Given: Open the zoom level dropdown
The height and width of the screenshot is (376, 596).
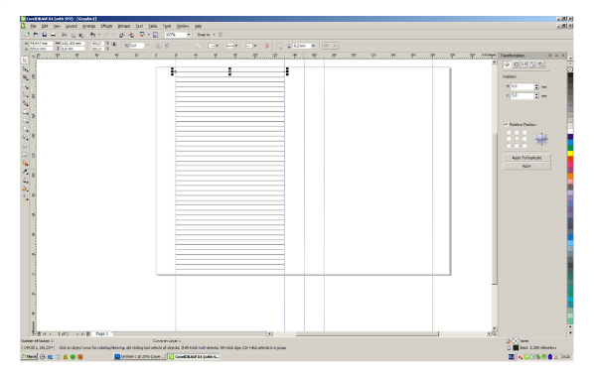Looking at the screenshot, I should point(189,35).
